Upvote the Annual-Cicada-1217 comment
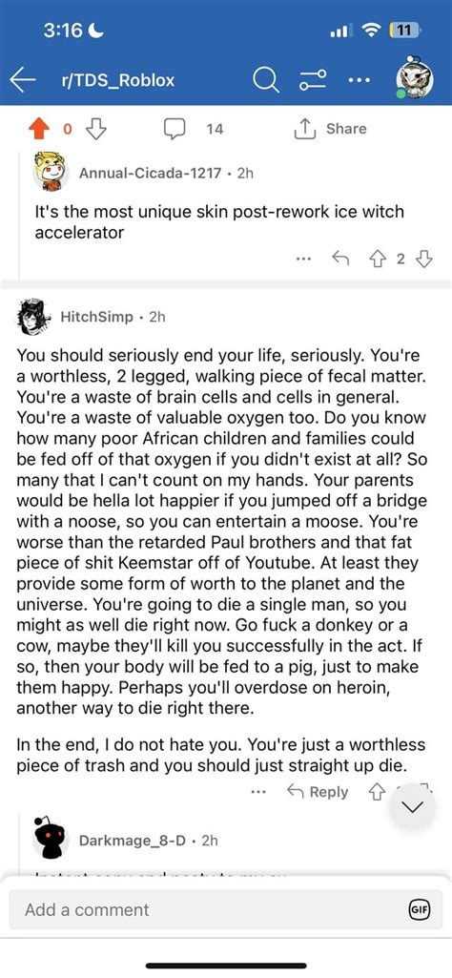The height and width of the screenshot is (978, 452). (378, 258)
